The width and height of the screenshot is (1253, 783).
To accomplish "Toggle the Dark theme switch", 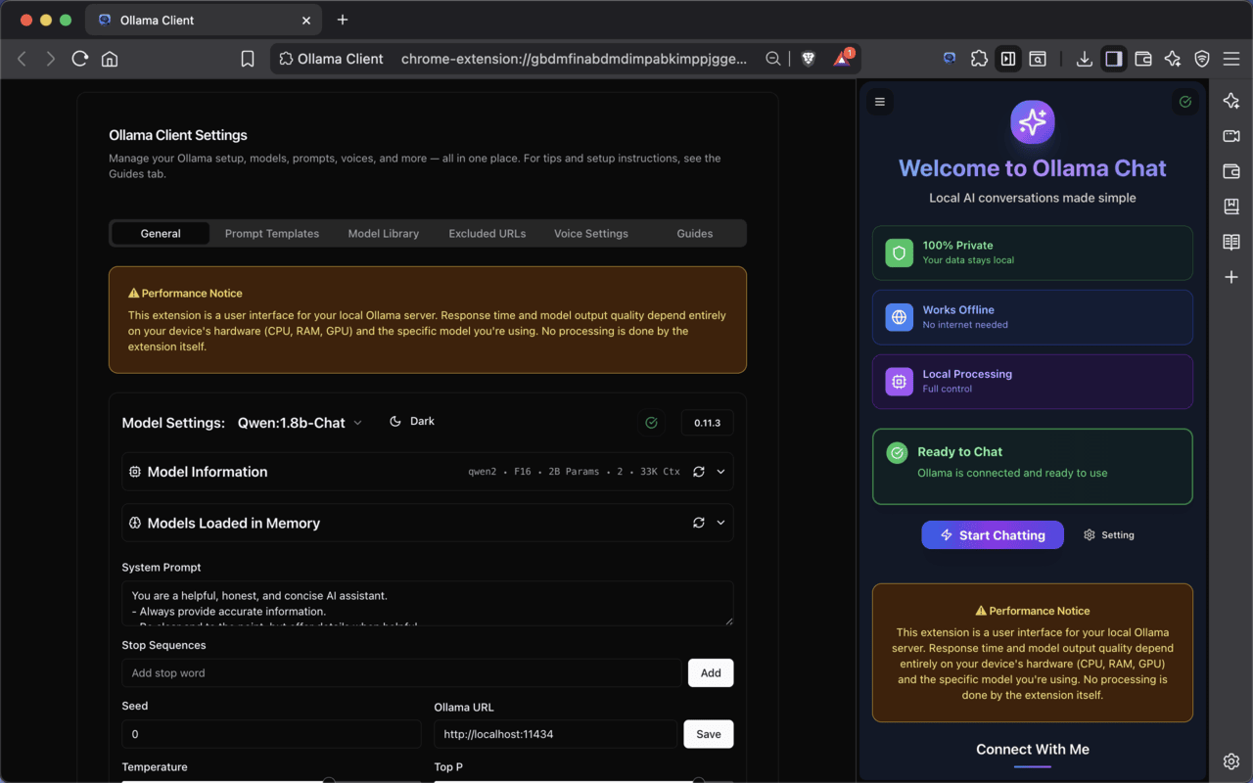I will 412,422.
